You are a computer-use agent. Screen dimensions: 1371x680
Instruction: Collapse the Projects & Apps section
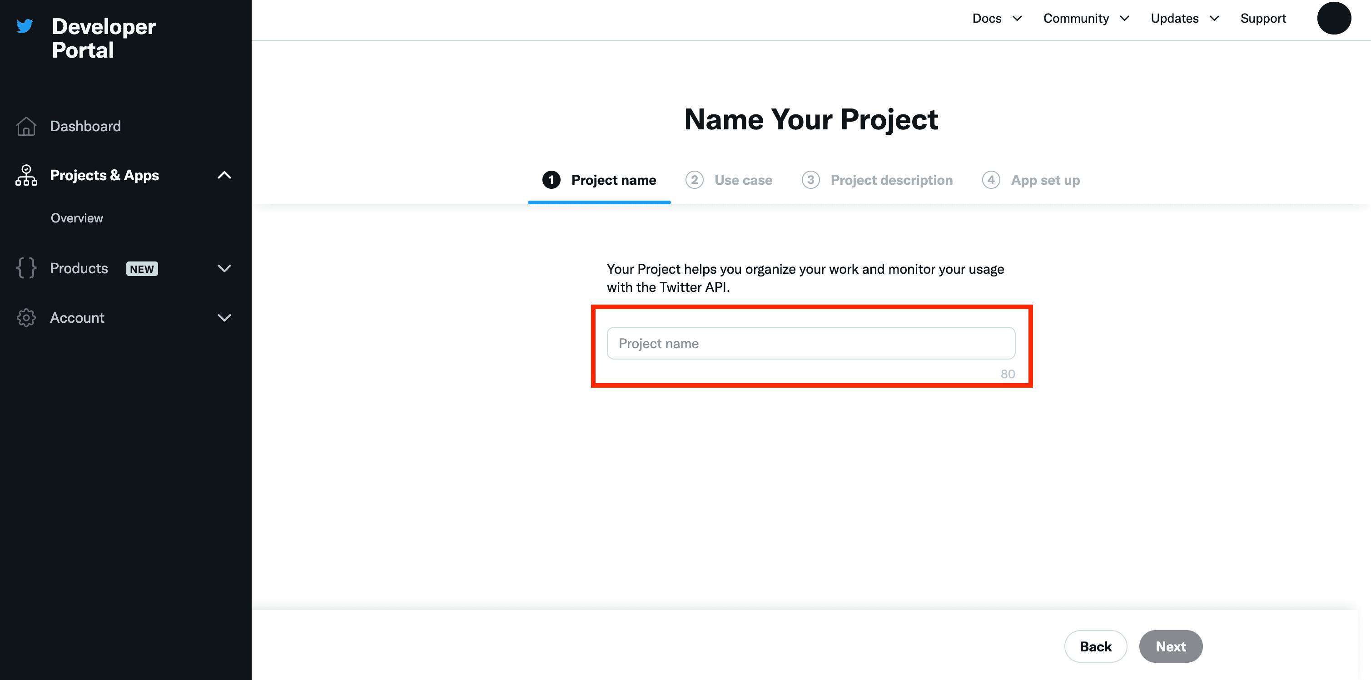click(224, 175)
